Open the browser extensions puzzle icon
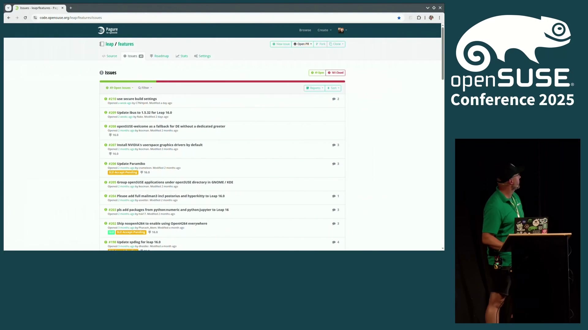588x330 pixels. click(419, 18)
